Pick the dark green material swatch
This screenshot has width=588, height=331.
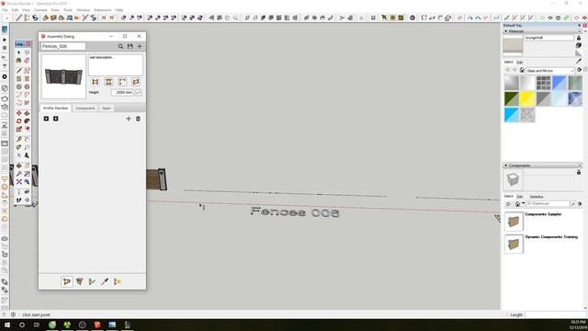coord(512,99)
